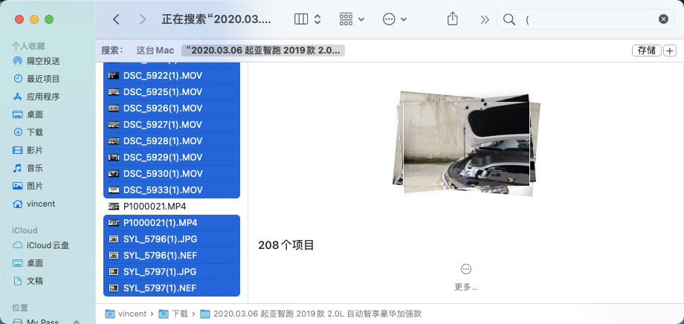The height and width of the screenshot is (324, 684).
Task: Select file SYL_5797(1).NEF
Action: (172, 288)
